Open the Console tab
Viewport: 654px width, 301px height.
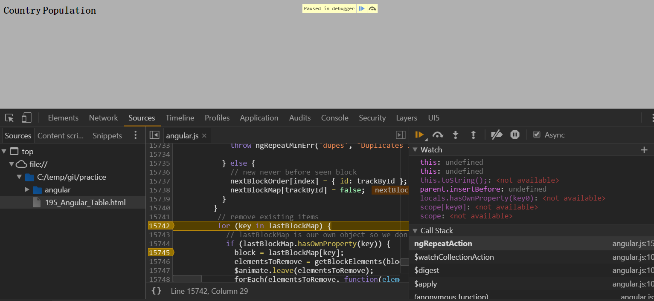pyautogui.click(x=335, y=118)
